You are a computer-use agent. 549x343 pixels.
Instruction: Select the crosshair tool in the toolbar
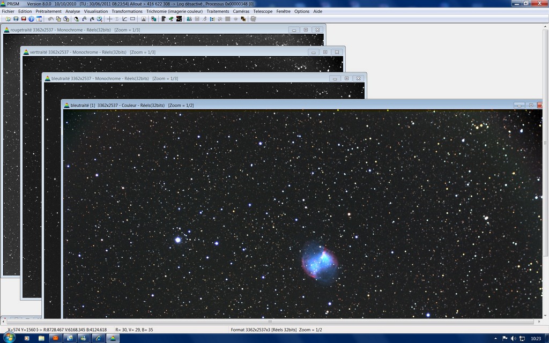pyautogui.click(x=110, y=19)
